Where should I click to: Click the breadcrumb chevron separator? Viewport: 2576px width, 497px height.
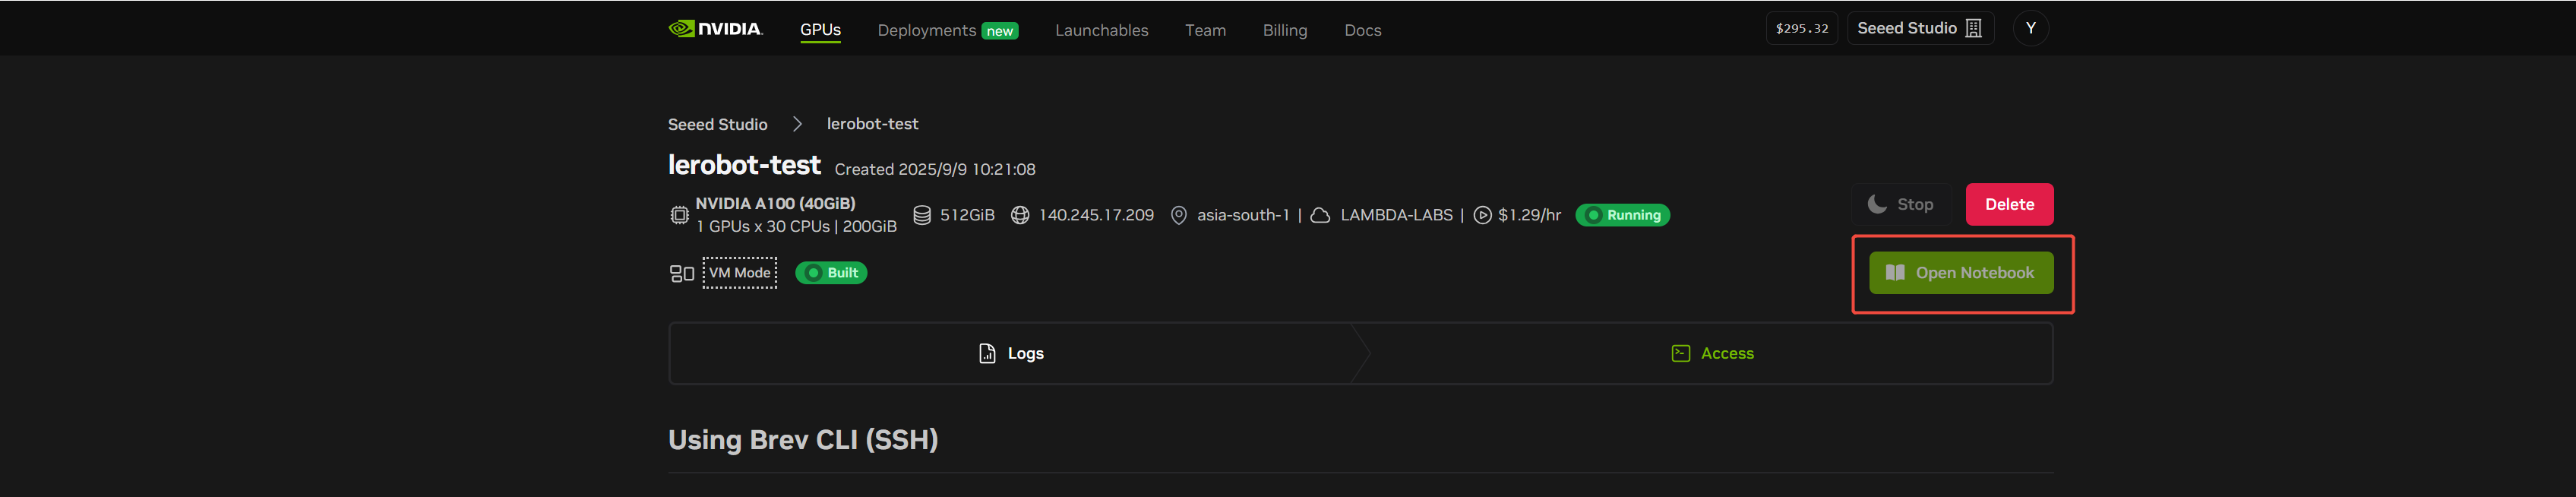click(797, 124)
